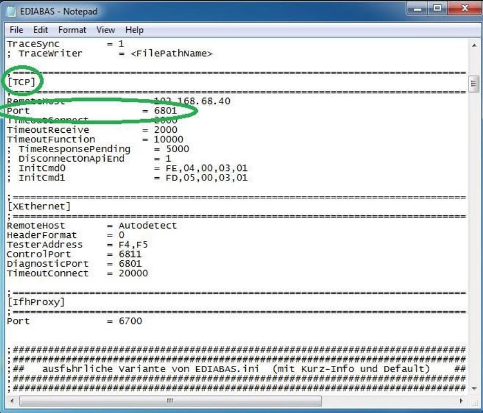Click the TimeResponsePending value 5000
The width and height of the screenshot is (483, 413).
(x=177, y=149)
